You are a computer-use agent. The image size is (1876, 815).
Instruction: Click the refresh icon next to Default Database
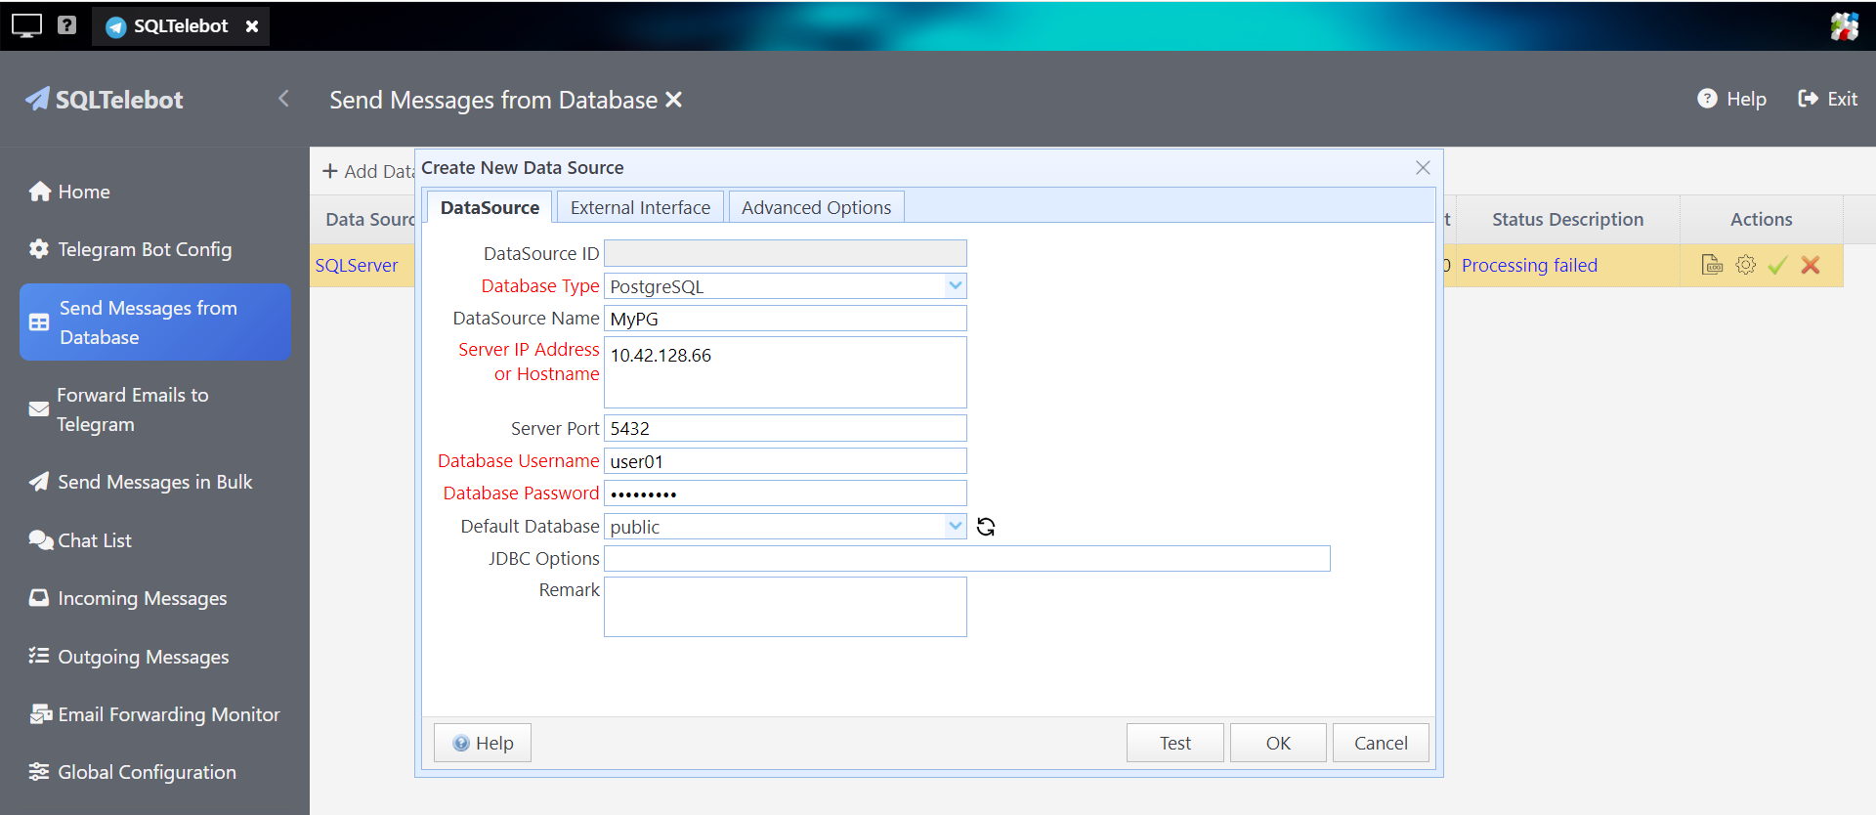pyautogui.click(x=986, y=527)
